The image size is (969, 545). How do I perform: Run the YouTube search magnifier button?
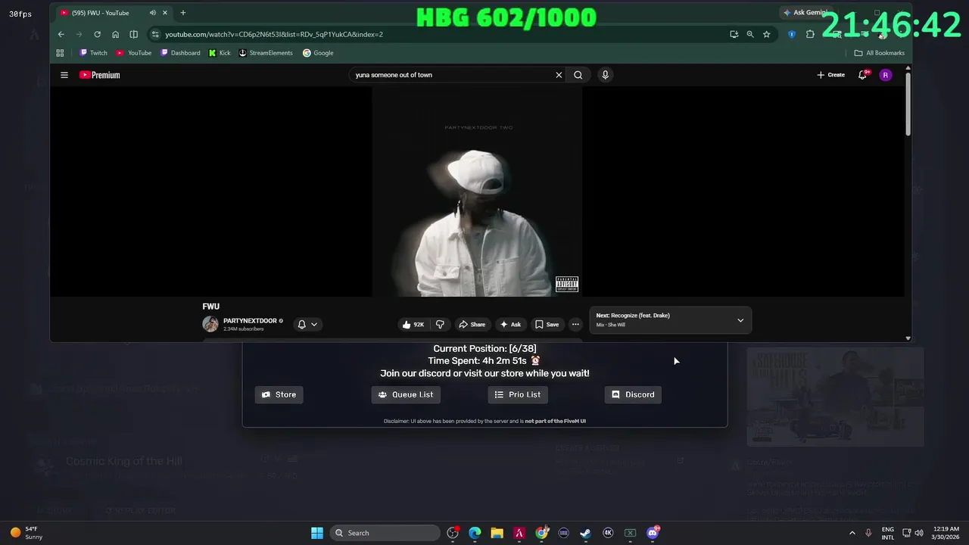point(578,75)
